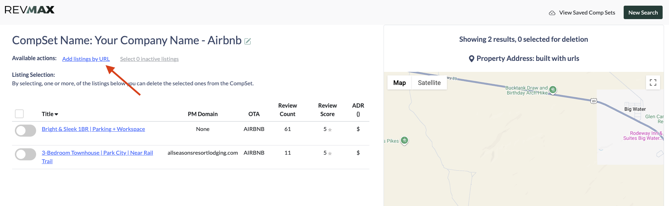Click the Pikes hiking marker on map
Screen dimensions: 669x206
pos(404,140)
